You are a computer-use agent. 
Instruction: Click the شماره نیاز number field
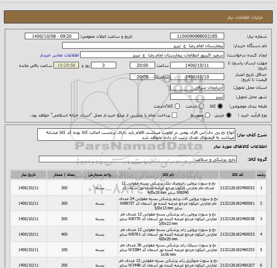(197, 36)
